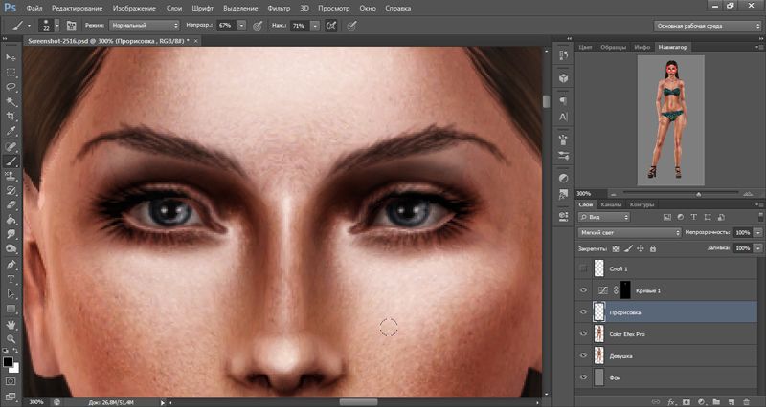766x407 pixels.
Task: Select the Dodge tool
Action: tap(11, 249)
